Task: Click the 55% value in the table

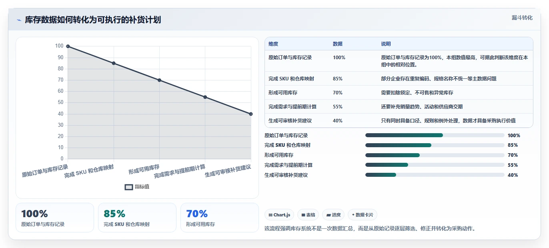Action: click(338, 107)
